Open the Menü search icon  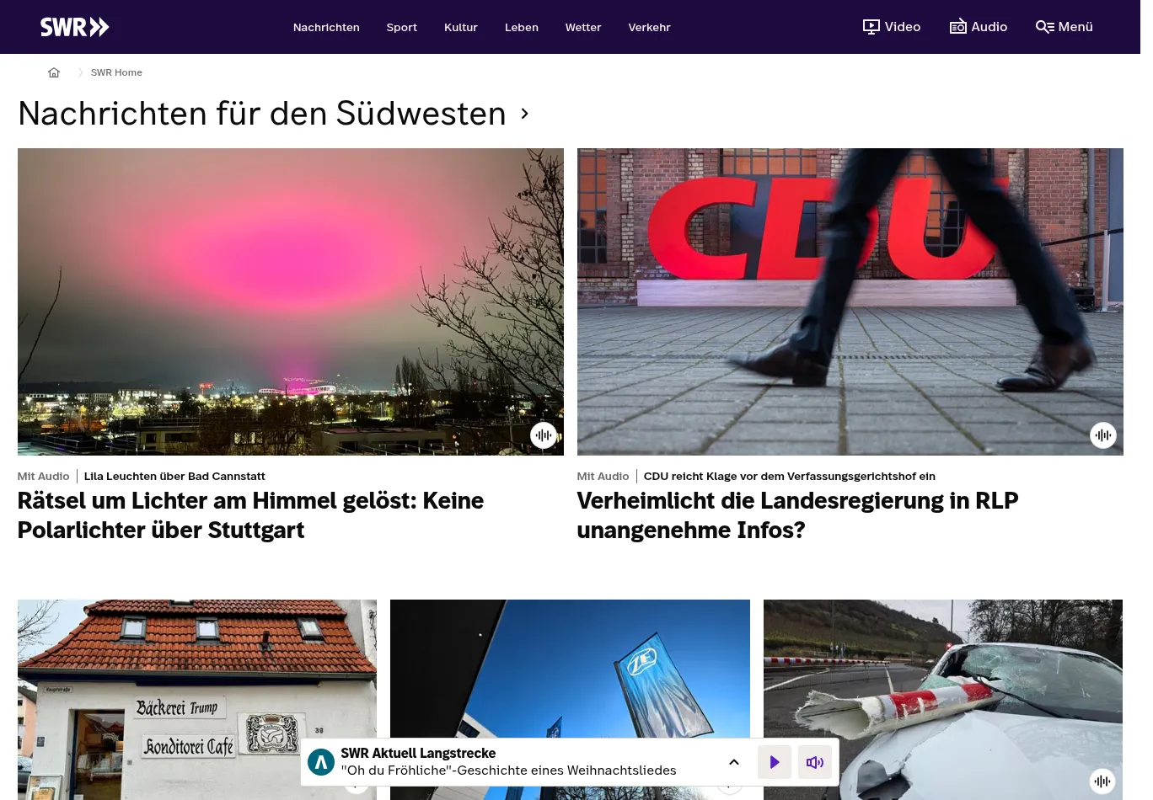[1045, 27]
